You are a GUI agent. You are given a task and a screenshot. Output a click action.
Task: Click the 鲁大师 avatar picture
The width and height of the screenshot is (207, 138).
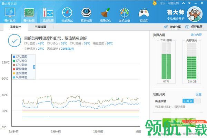[x=195, y=14]
